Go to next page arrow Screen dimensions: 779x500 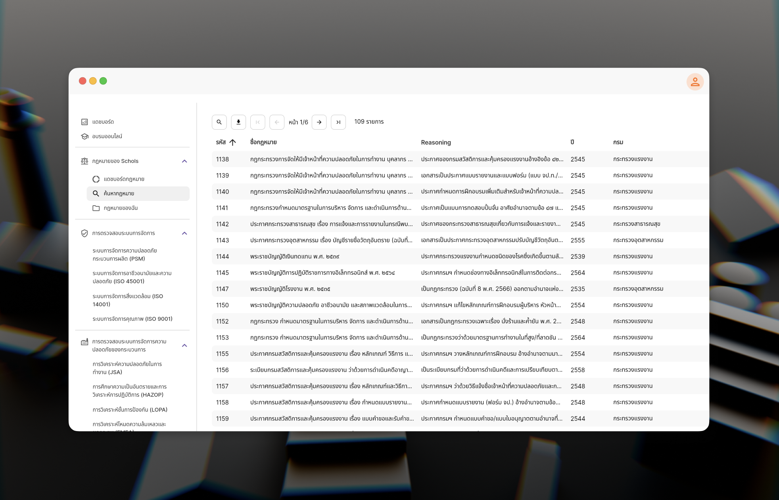pyautogui.click(x=319, y=122)
